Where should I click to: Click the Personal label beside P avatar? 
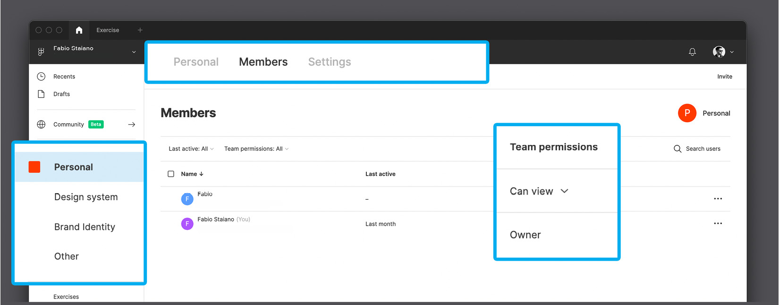[x=716, y=113]
